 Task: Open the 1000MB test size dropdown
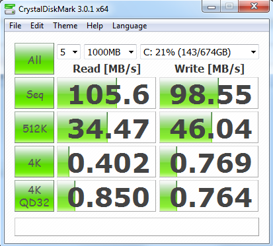pos(110,52)
